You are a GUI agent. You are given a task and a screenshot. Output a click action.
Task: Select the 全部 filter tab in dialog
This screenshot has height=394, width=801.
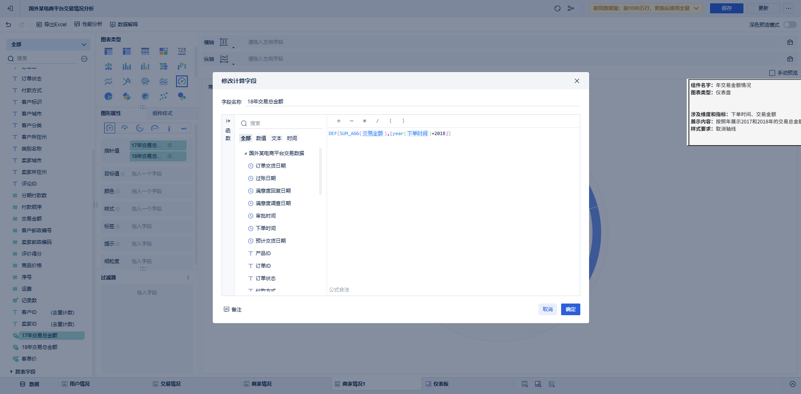[x=246, y=138]
